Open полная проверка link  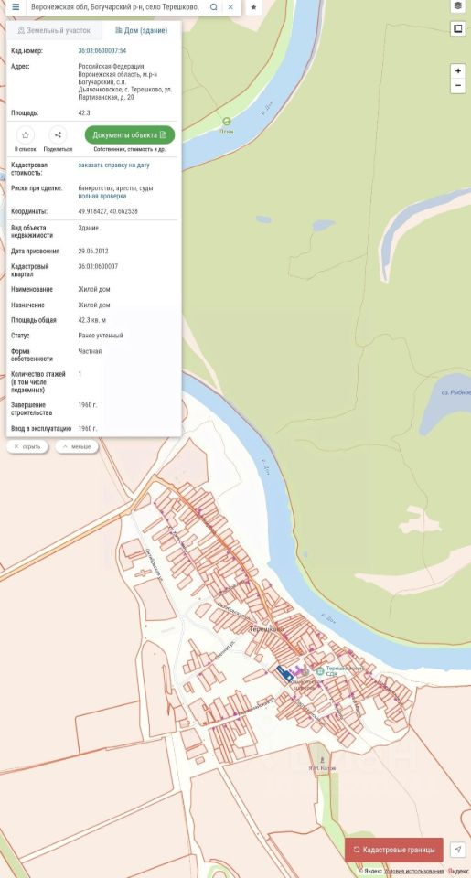[x=102, y=197]
